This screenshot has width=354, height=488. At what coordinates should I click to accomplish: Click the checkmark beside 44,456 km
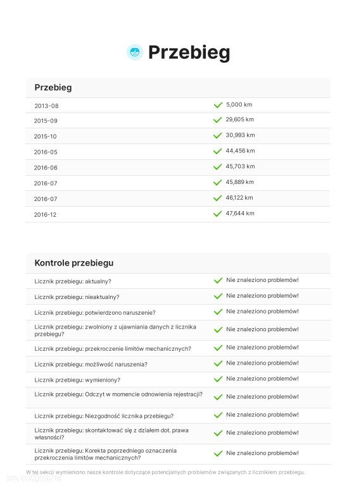[217, 151]
